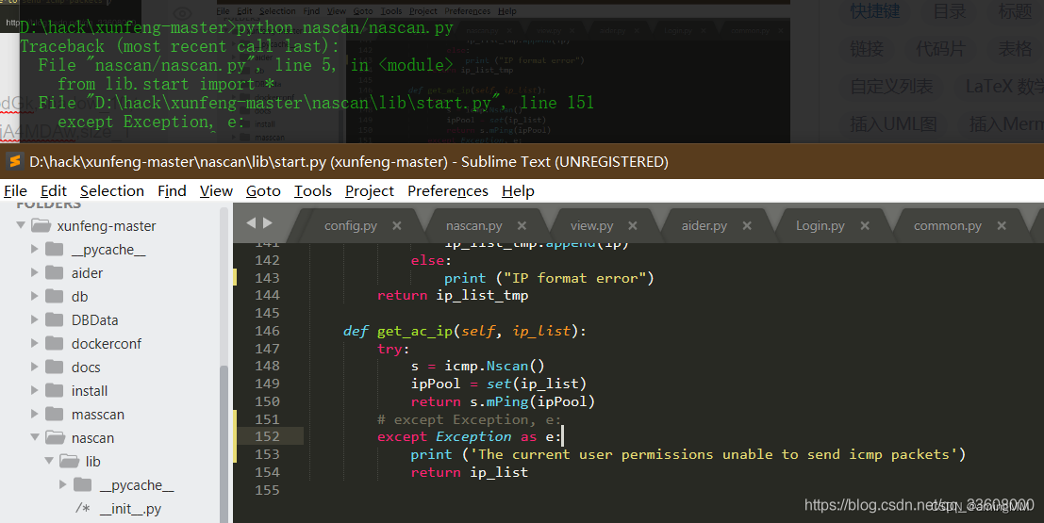Viewport: 1044px width, 523px height.
Task: Expand the docs folder arrow
Action: tap(35, 367)
